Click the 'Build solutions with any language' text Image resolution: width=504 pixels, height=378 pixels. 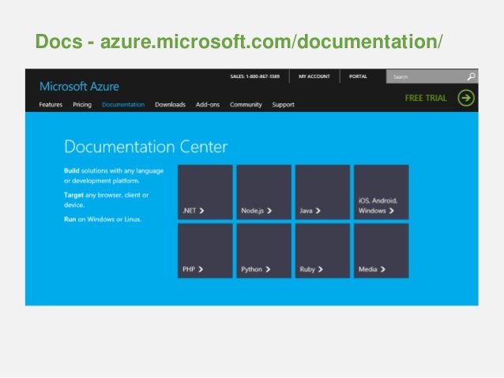point(114,171)
